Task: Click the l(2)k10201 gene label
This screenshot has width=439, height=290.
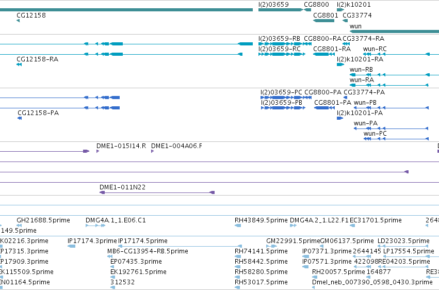Action: [353, 5]
